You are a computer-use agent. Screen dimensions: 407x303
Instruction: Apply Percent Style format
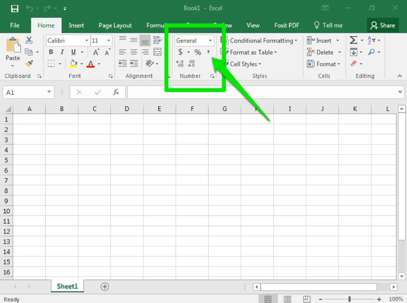coord(197,52)
